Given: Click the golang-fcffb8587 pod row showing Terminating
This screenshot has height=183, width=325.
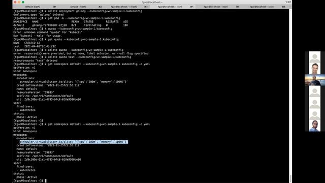Looking at the screenshot, I should point(71,25).
